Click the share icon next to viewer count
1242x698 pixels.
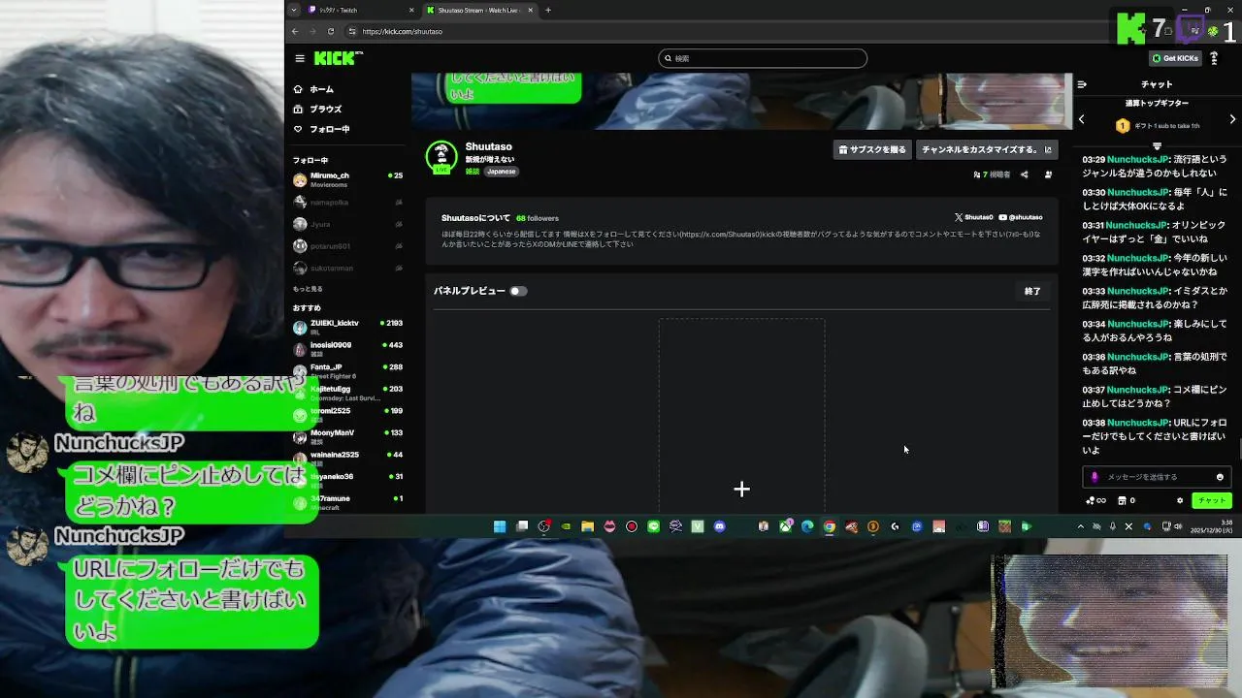coord(1024,174)
